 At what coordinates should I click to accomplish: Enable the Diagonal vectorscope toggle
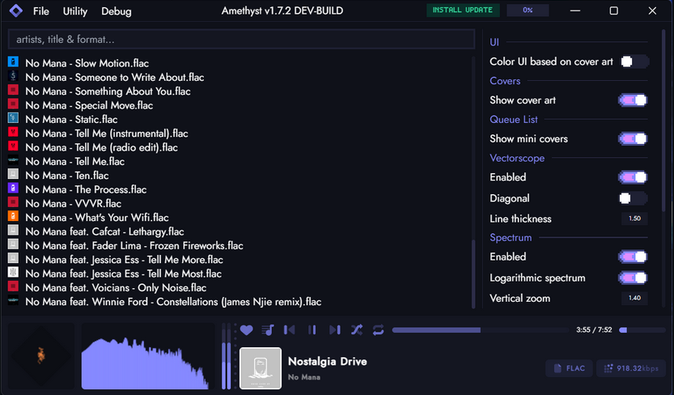pyautogui.click(x=634, y=198)
